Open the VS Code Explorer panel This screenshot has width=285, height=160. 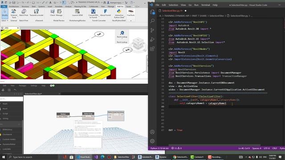coord(152,12)
